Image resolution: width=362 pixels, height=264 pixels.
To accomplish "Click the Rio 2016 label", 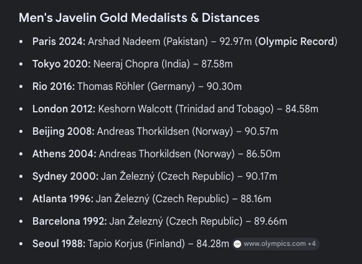I will (54, 87).
